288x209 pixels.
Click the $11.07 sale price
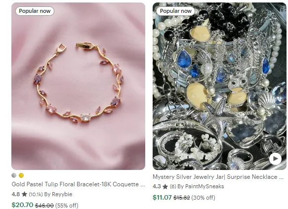pos(162,198)
